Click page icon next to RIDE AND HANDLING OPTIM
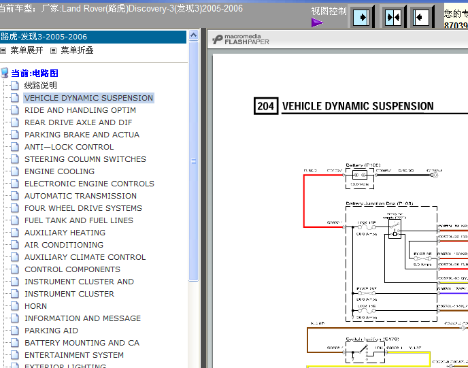Screen dimensions: 468x368 point(15,110)
